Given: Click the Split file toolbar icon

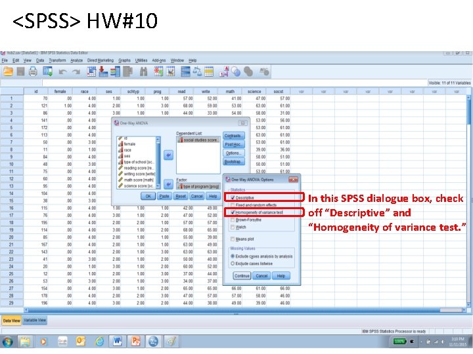Looking at the screenshot, I should click(x=185, y=71).
